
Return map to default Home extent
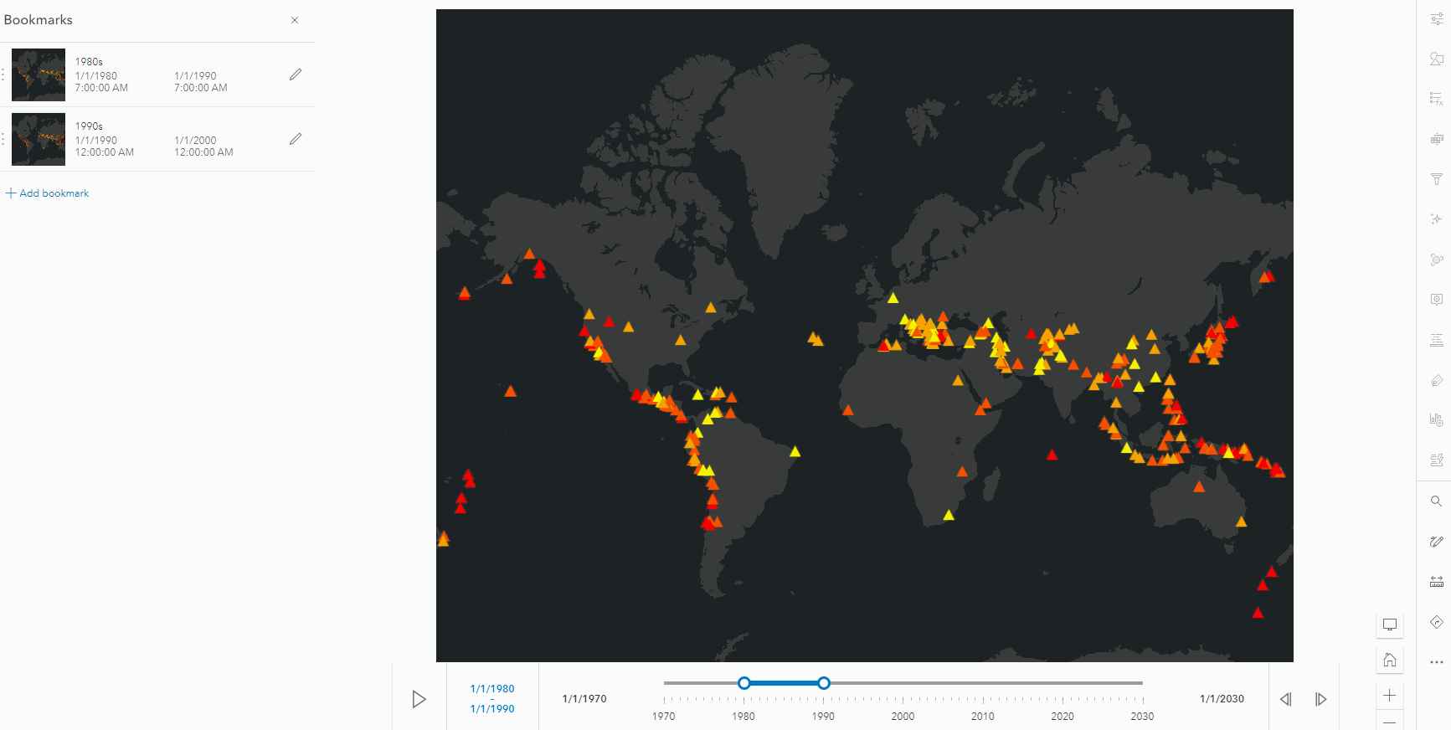1390,660
